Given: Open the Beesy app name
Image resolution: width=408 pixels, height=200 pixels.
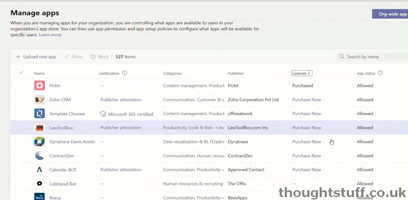Looking at the screenshot, I should click(x=55, y=197).
